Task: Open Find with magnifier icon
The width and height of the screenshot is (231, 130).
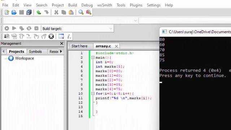Action: click(81, 12)
